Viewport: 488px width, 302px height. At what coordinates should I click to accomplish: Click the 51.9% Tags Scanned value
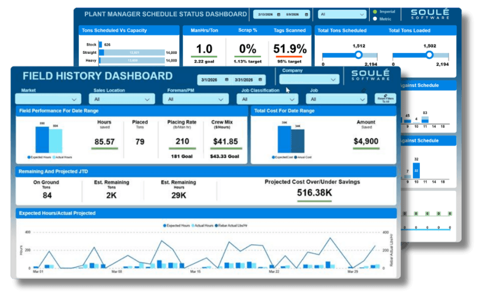pos(290,49)
